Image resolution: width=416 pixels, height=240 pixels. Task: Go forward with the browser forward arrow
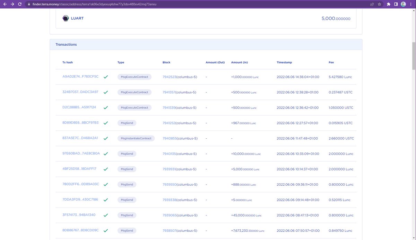click(x=12, y=4)
